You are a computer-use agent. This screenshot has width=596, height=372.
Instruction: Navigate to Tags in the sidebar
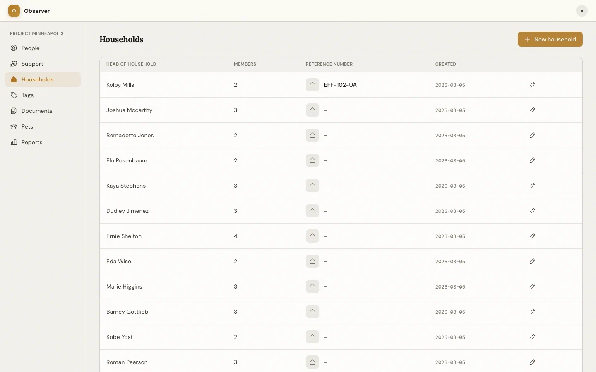tap(27, 95)
